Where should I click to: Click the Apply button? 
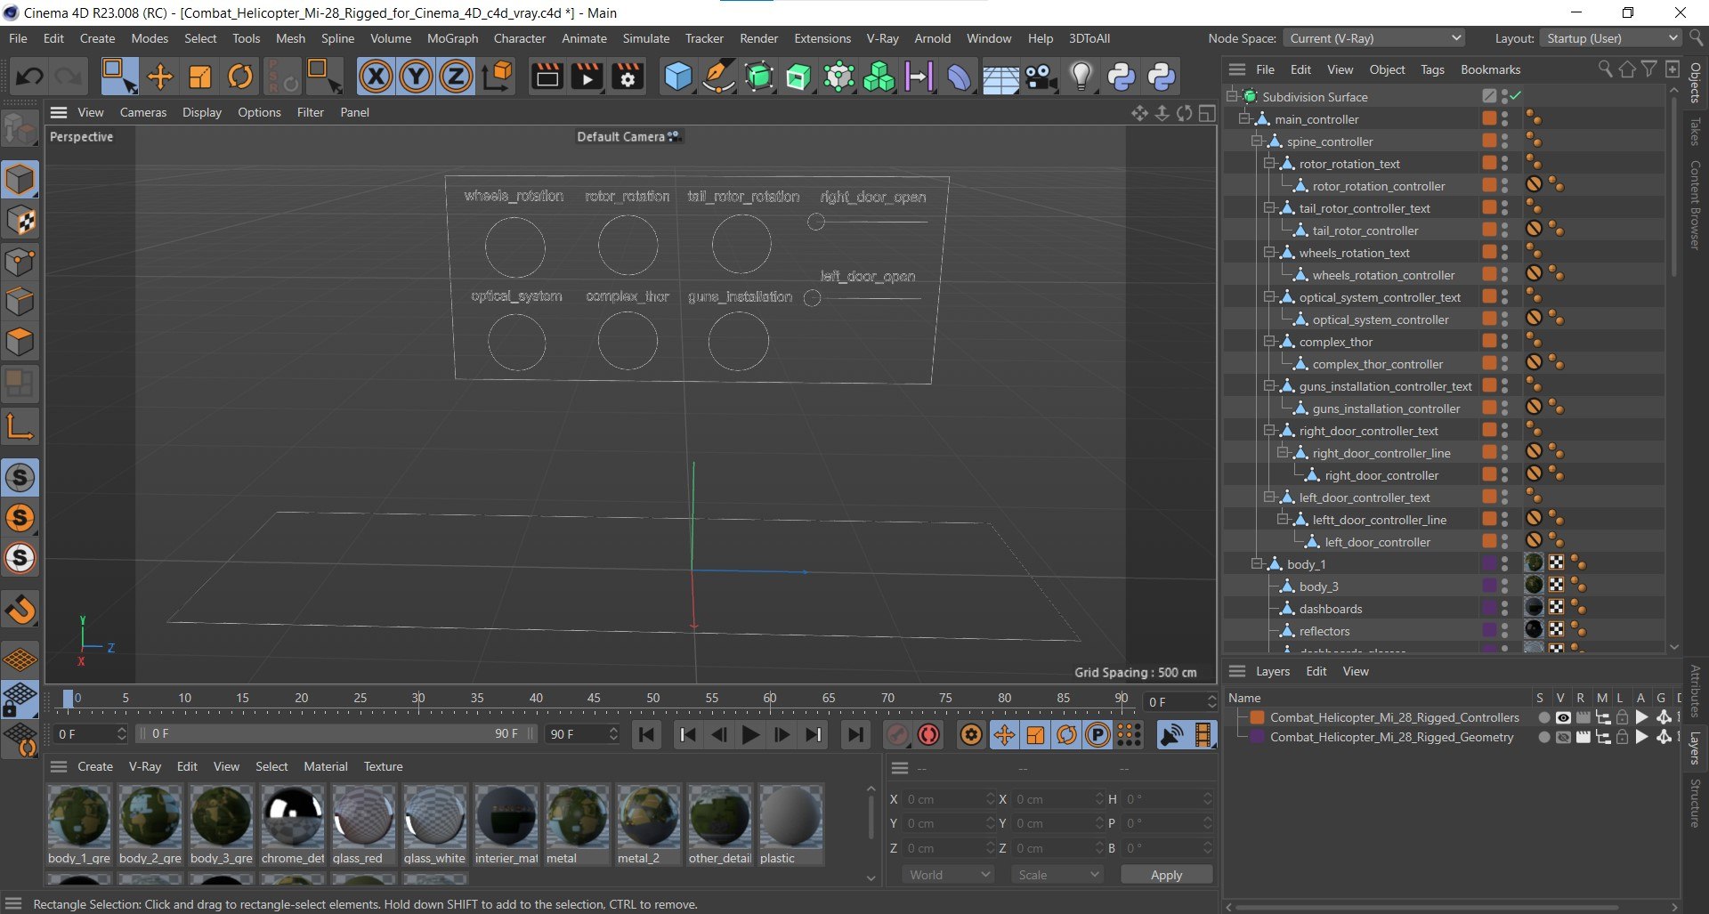pyautogui.click(x=1166, y=875)
